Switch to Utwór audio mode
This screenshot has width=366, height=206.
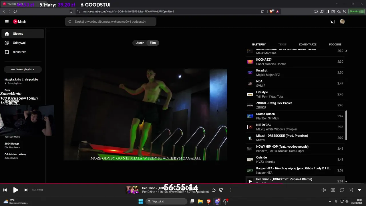(140, 43)
